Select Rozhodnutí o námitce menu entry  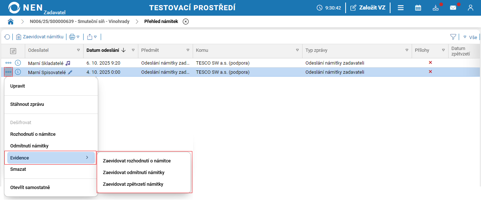click(x=33, y=134)
